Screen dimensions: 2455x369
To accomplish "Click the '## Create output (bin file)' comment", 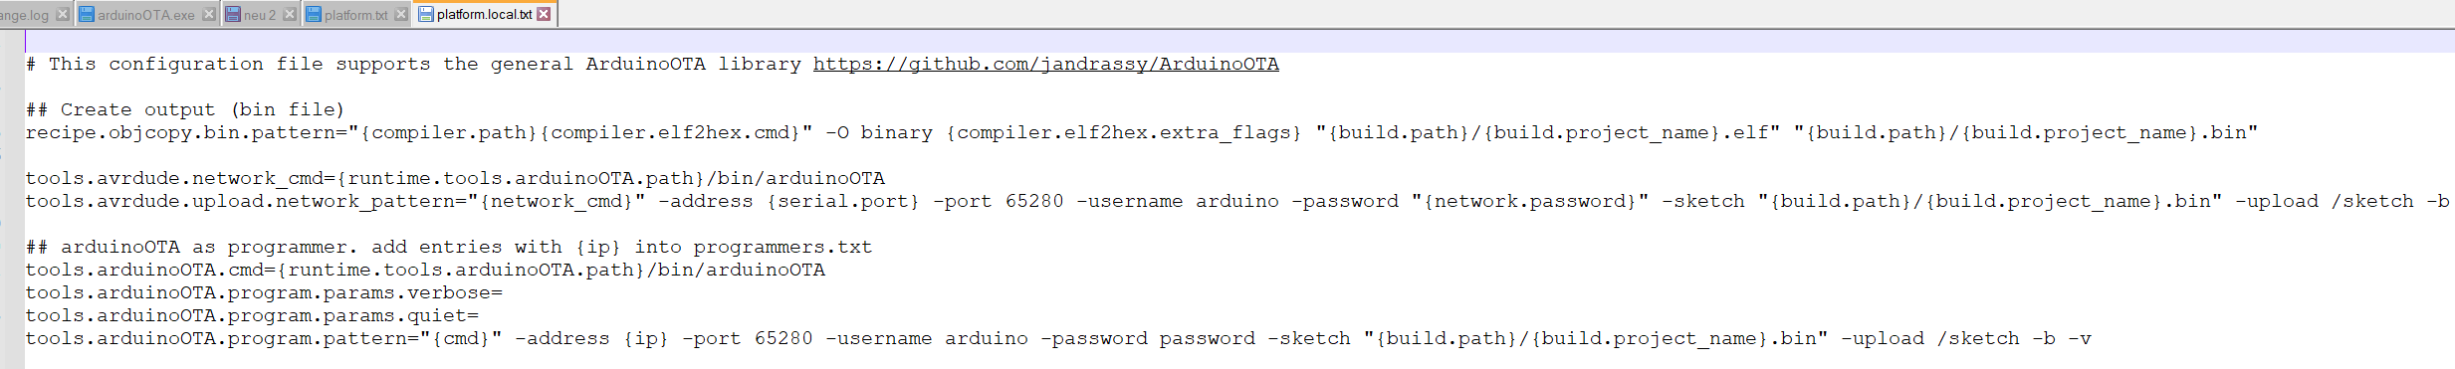I will point(184,109).
